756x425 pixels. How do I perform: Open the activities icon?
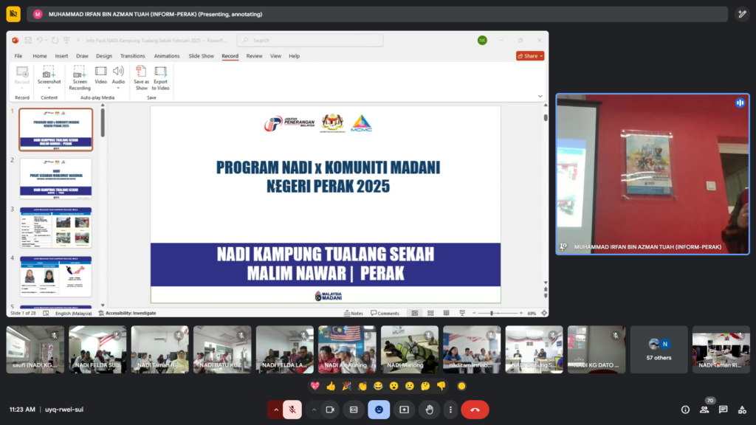742,410
